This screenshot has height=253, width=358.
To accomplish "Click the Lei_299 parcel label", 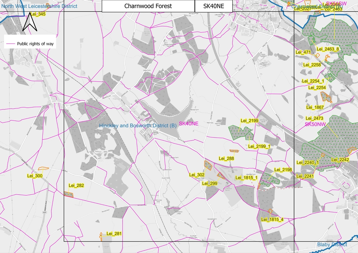I will [209, 183].
